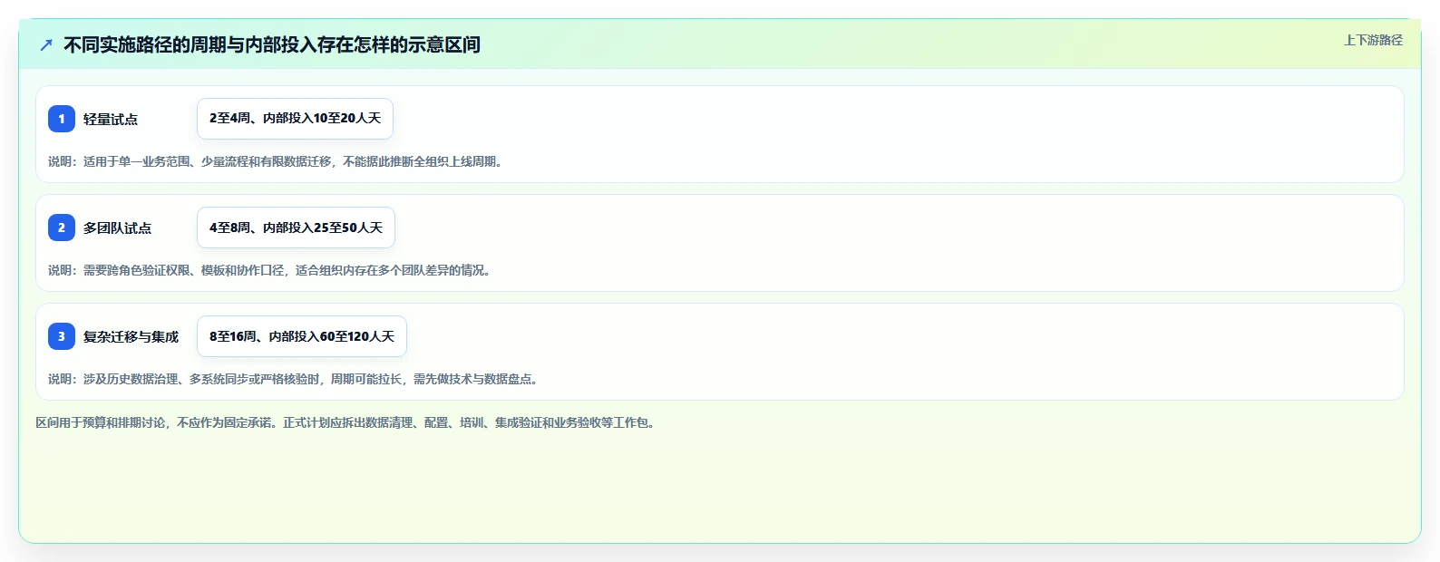
Task: Open the 上下游路径 link
Action: [1373, 40]
